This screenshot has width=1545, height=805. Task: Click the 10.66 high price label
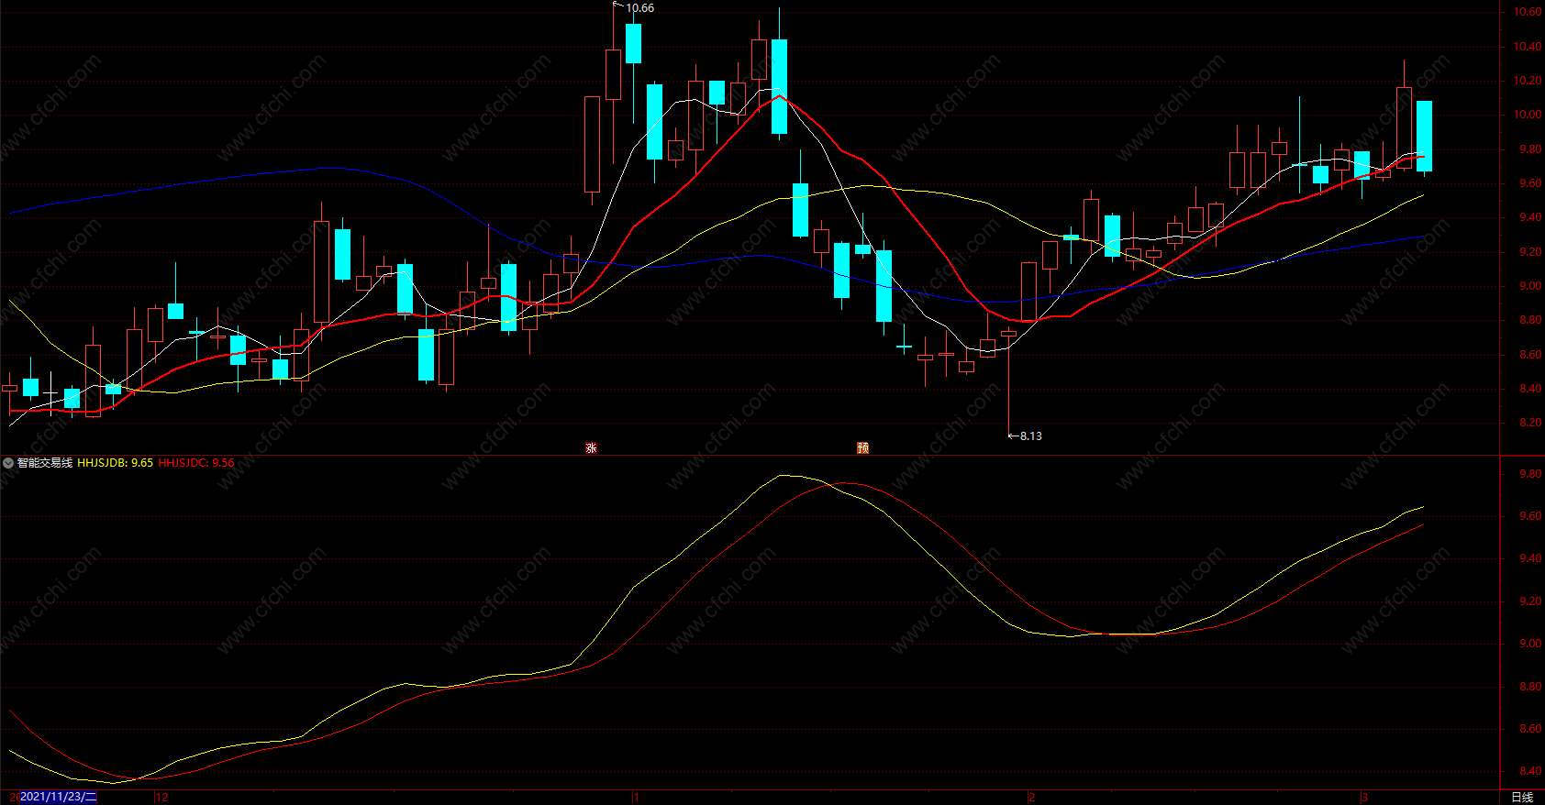click(x=640, y=8)
